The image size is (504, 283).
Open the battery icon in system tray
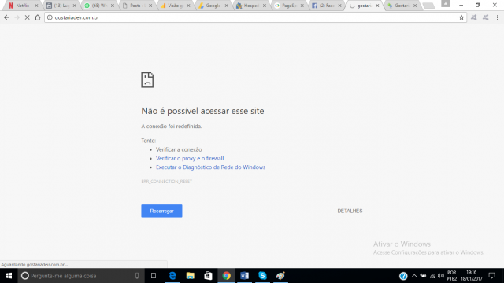click(424, 276)
